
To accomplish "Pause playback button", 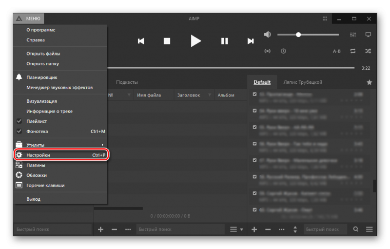I will tap(225, 41).
